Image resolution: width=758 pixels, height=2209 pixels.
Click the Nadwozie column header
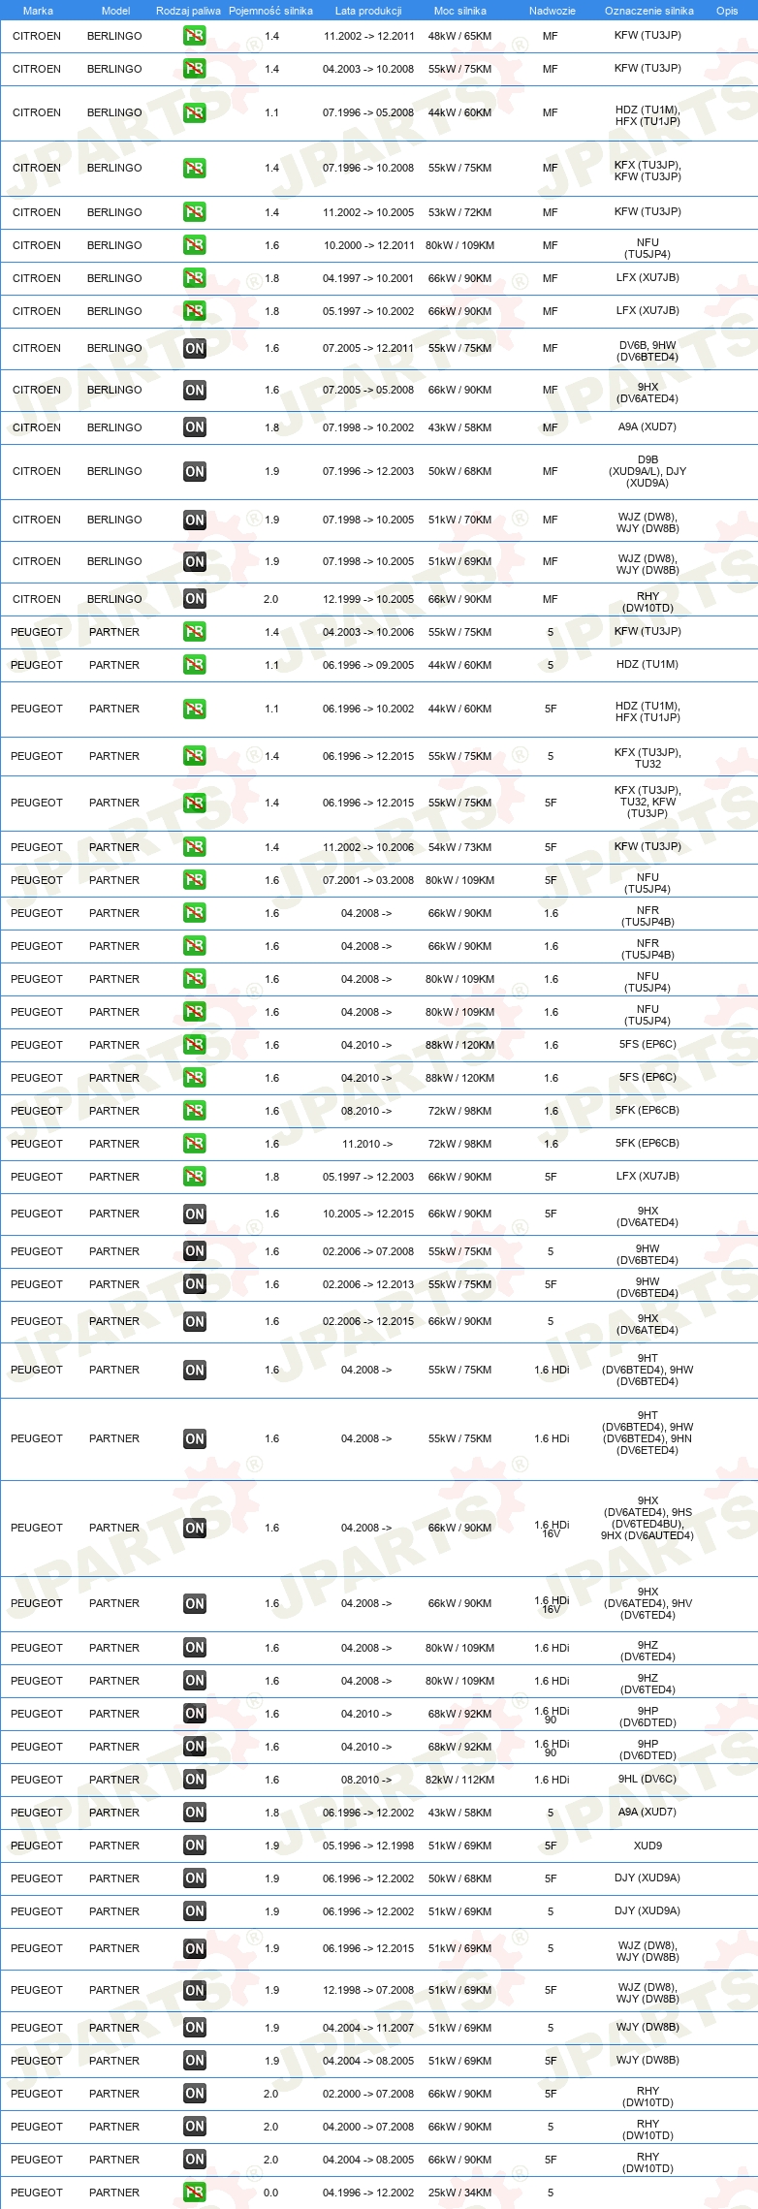point(553,11)
